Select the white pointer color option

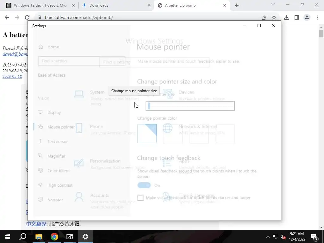click(147, 134)
